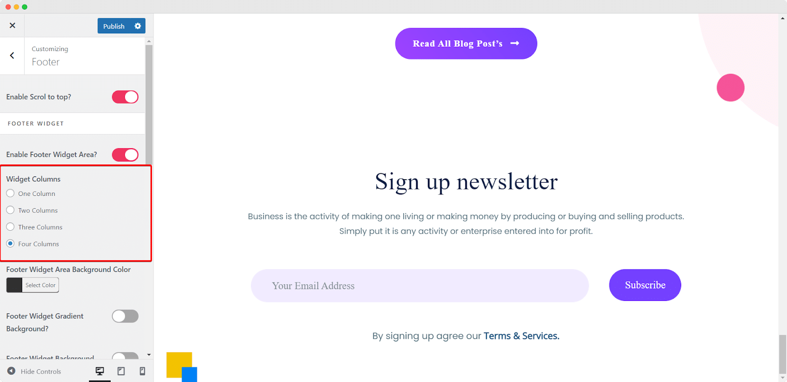The height and width of the screenshot is (382, 787).
Task: Go back using the left chevron arrow
Action: click(12, 55)
